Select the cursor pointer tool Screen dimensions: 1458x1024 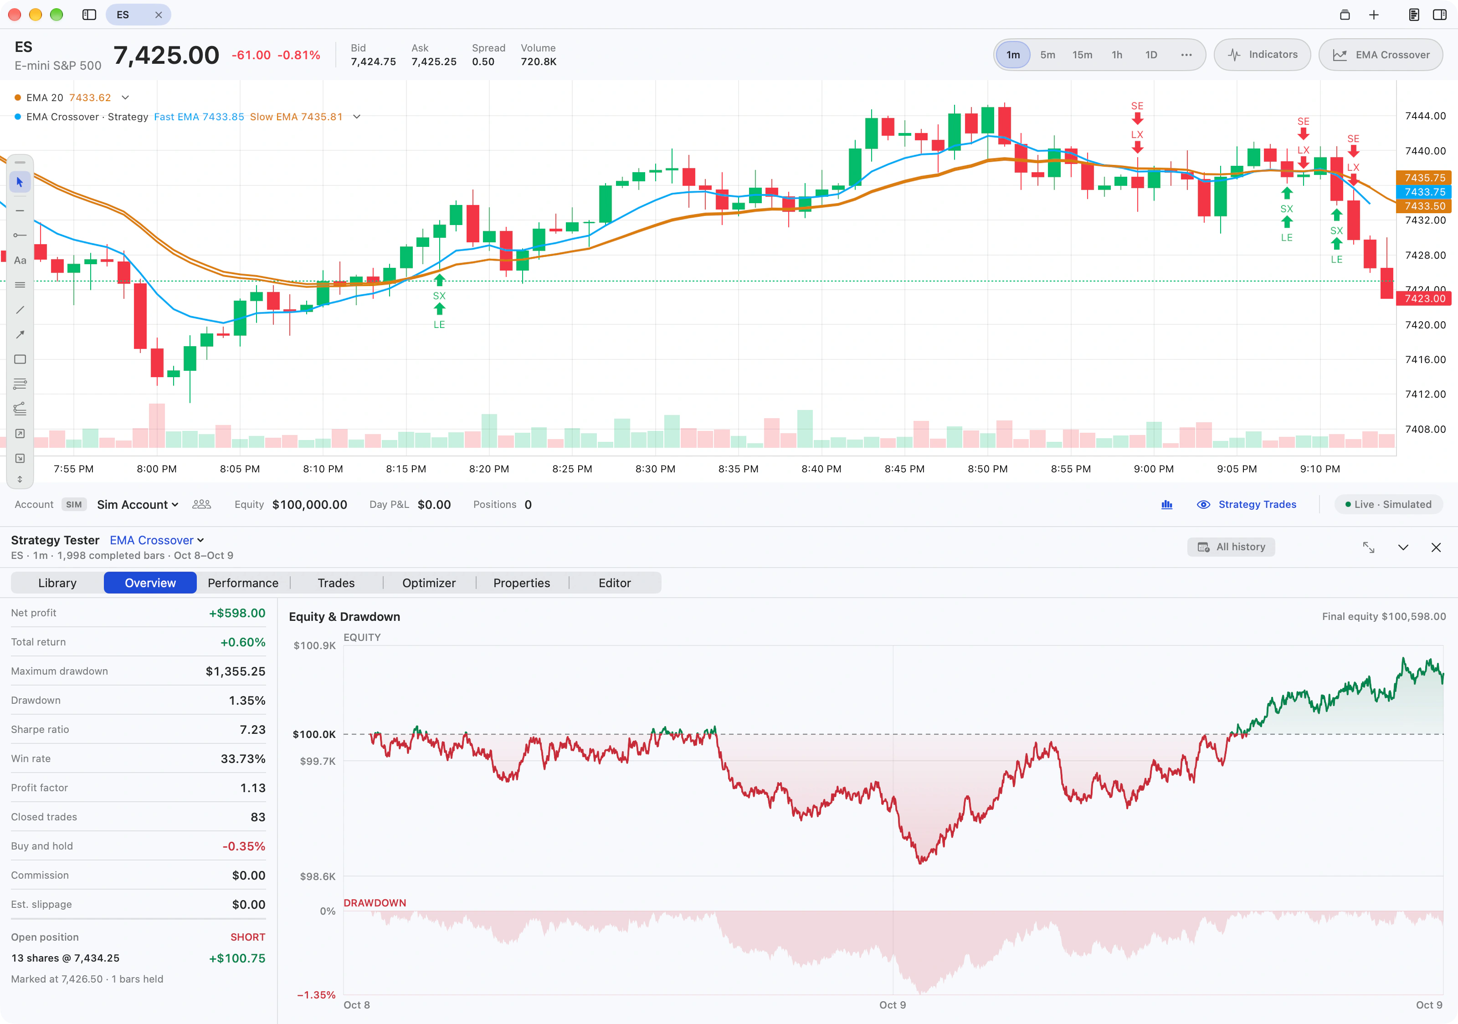(20, 182)
